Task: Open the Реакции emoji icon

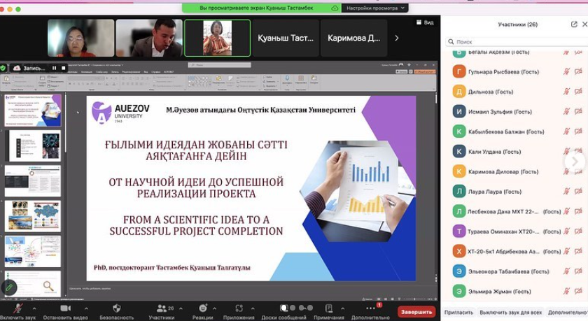Action: point(203,308)
